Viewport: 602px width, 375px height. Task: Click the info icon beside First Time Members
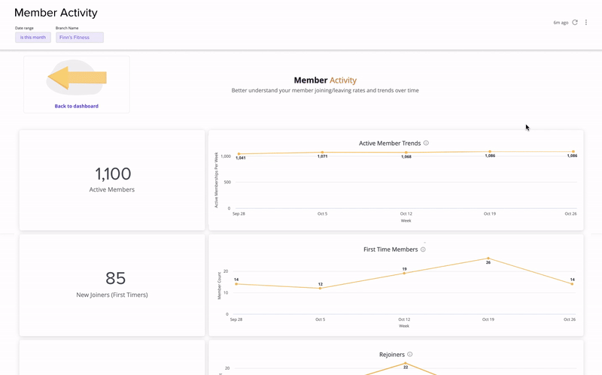[423, 249]
